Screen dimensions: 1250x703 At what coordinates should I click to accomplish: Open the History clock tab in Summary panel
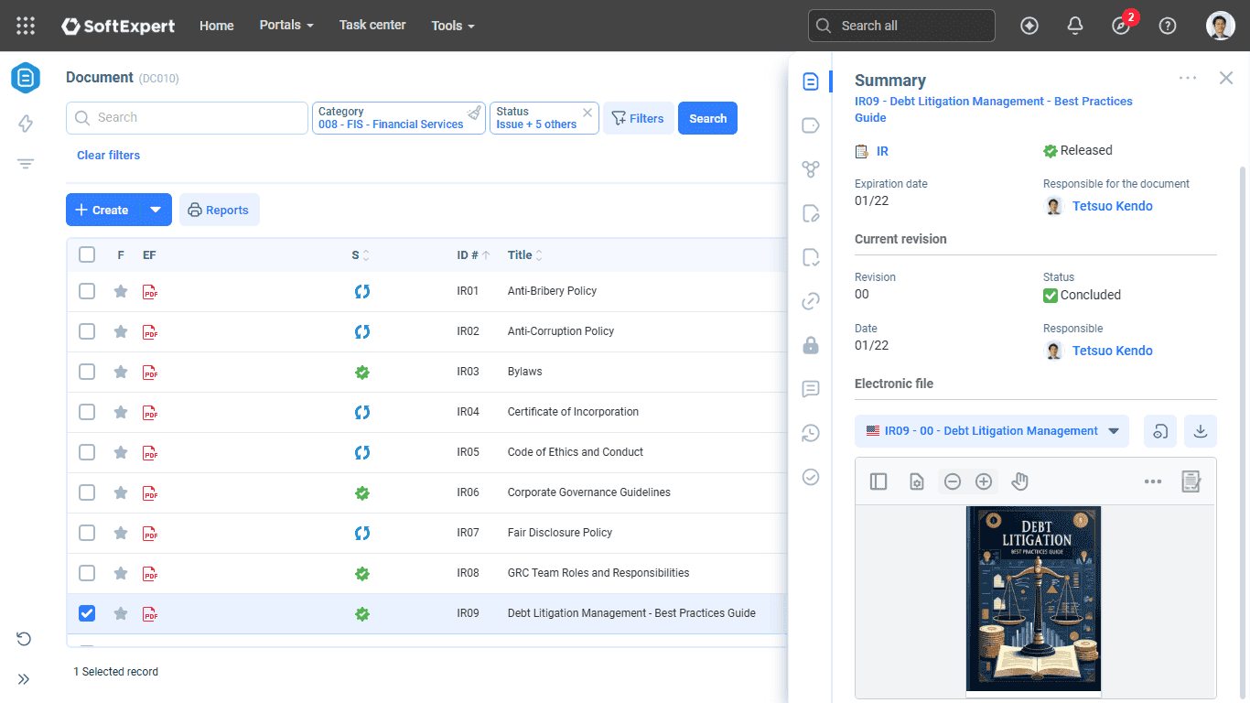(811, 433)
